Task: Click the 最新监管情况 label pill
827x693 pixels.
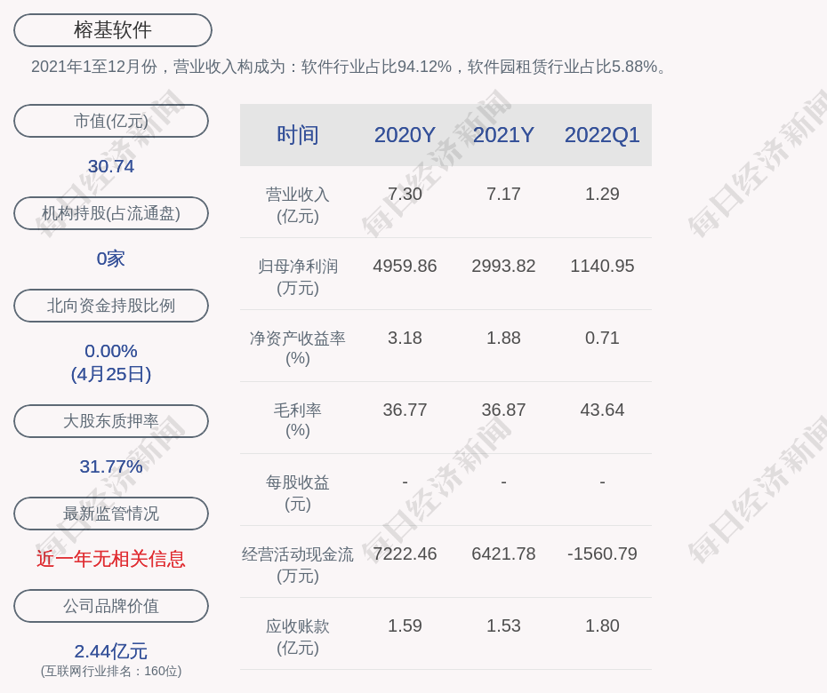Action: click(x=111, y=513)
